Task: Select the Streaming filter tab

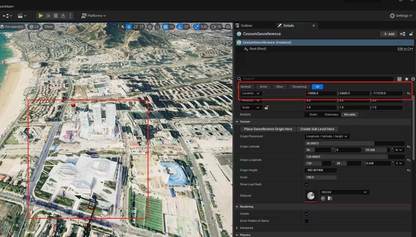Action: (299, 87)
